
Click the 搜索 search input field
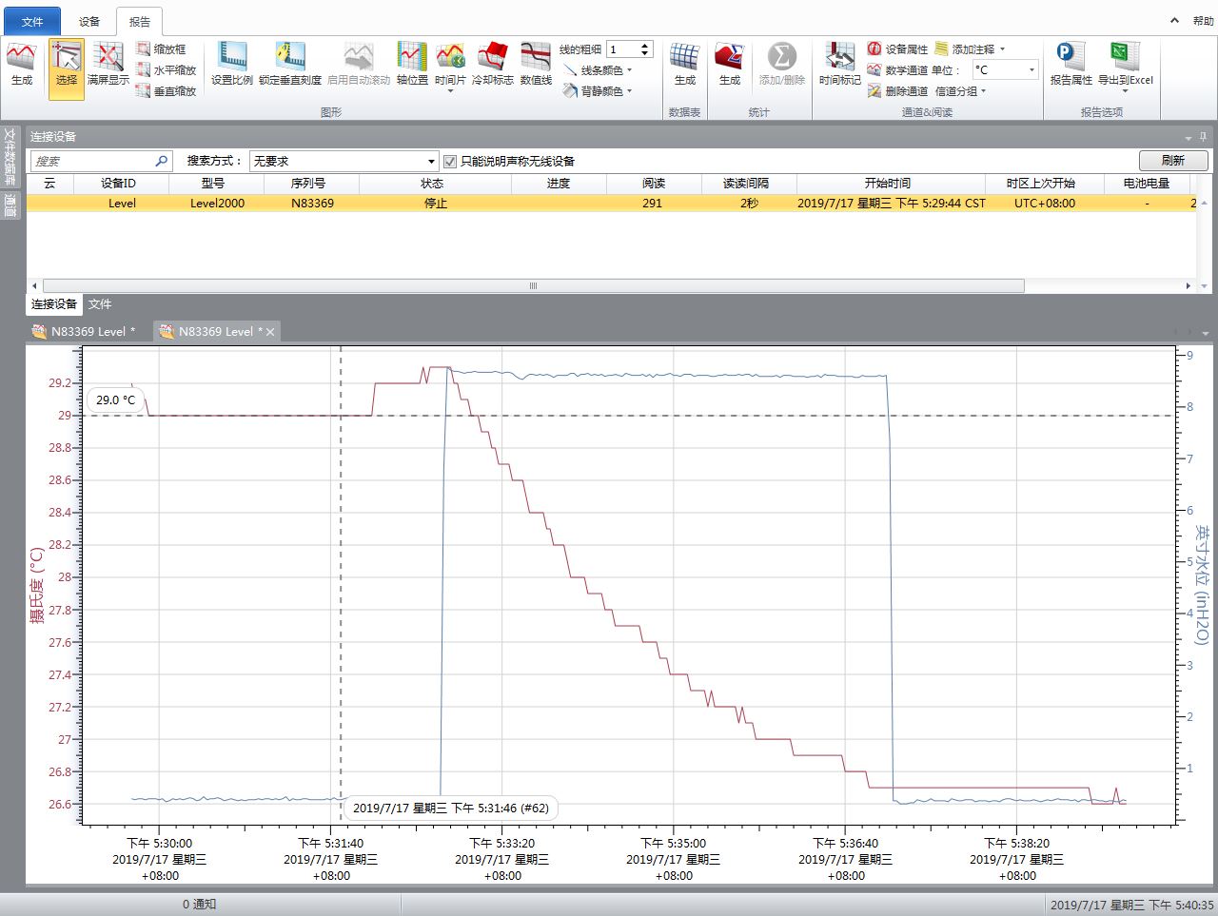93,162
